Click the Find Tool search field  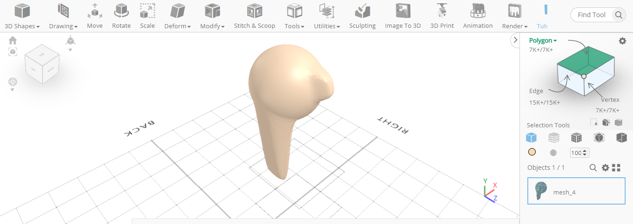[592, 15]
